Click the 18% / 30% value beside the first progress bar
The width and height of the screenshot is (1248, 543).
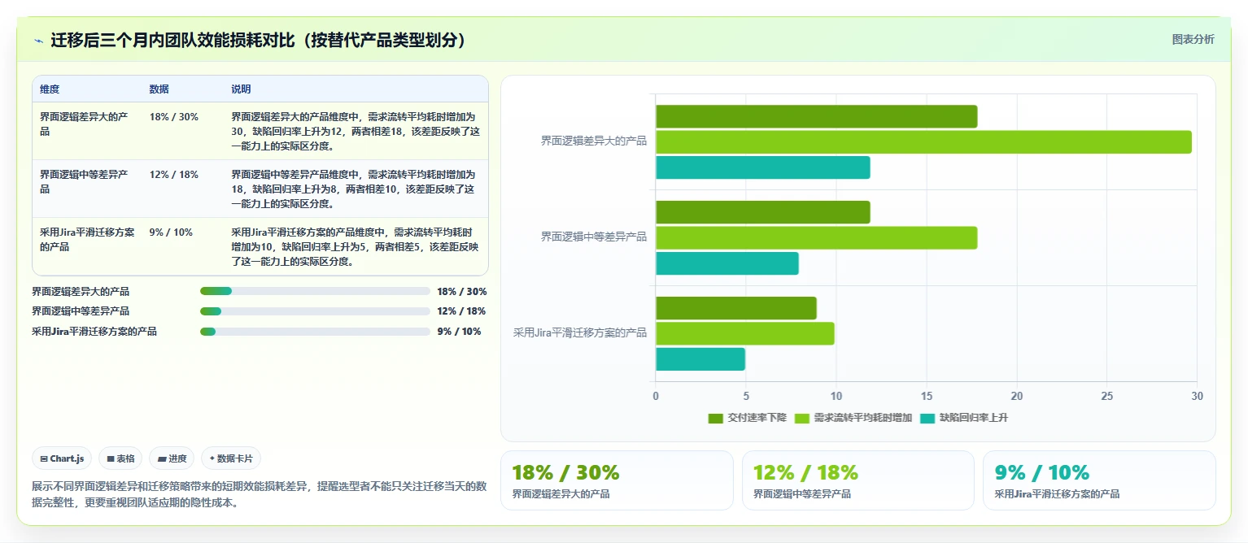point(461,291)
